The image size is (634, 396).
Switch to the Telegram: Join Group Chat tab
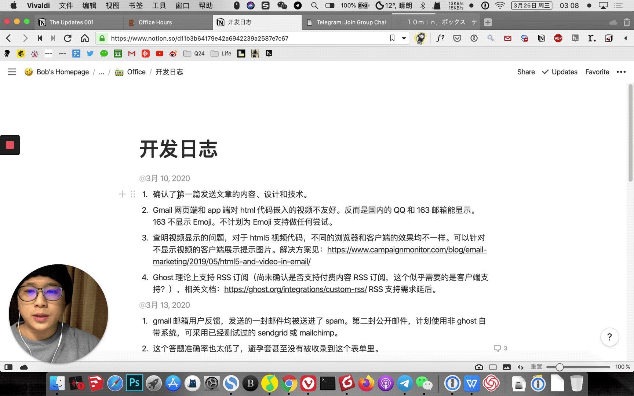click(x=347, y=22)
